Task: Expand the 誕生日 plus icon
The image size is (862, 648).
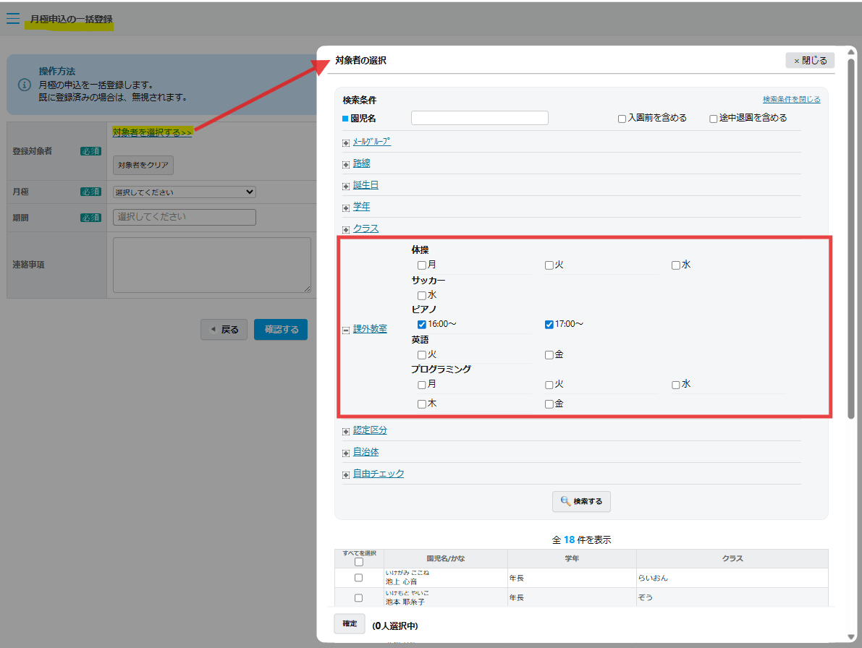Action: point(346,186)
